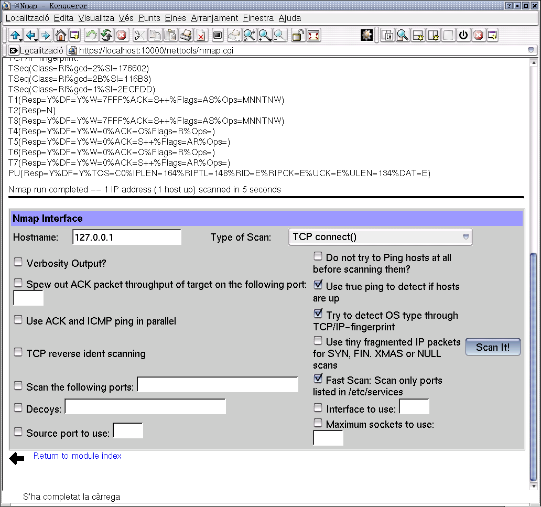Image resolution: width=541 pixels, height=507 pixels.
Task: Go forward with the Forward arrow
Action: point(46,35)
